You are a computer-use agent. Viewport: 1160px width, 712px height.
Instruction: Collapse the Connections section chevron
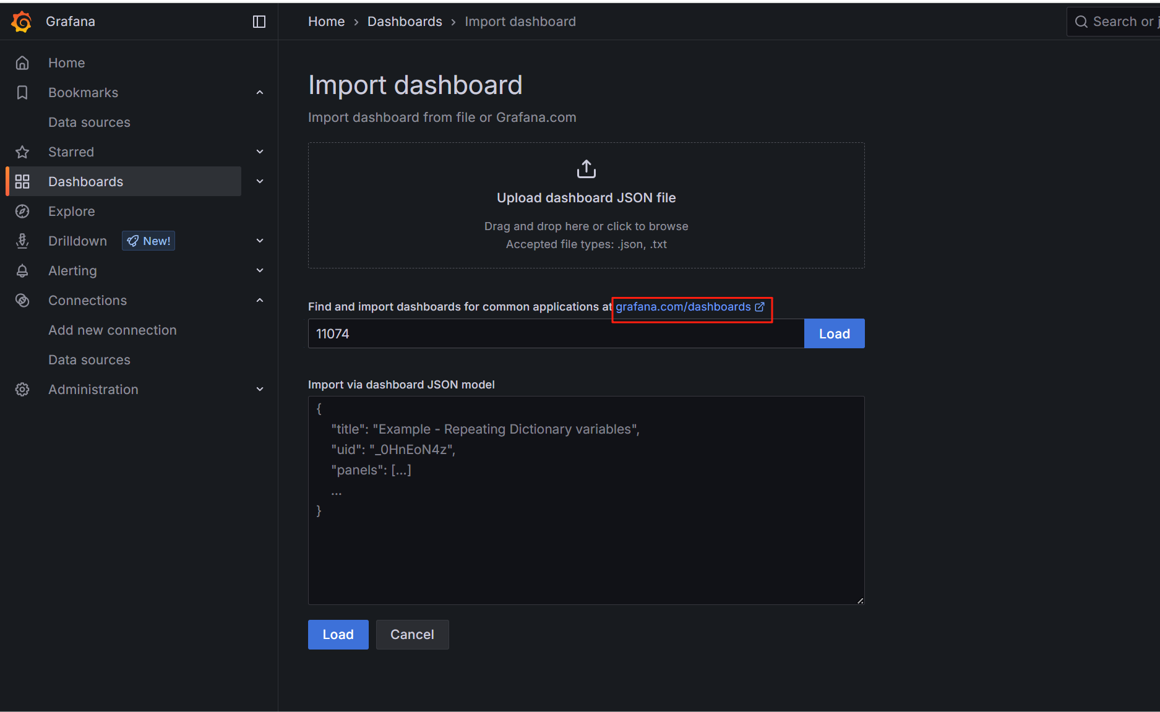coord(260,300)
